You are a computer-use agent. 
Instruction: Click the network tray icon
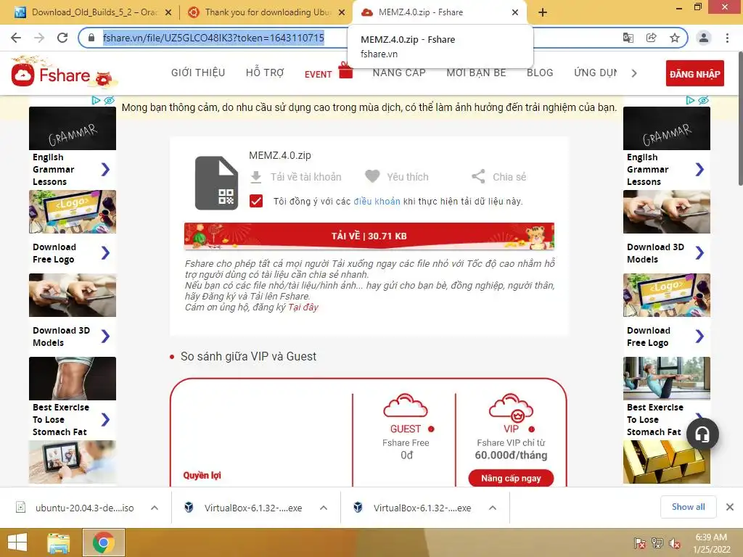657,543
